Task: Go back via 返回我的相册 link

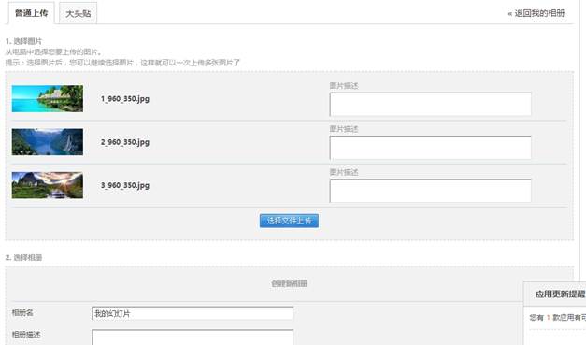Action: coord(536,13)
